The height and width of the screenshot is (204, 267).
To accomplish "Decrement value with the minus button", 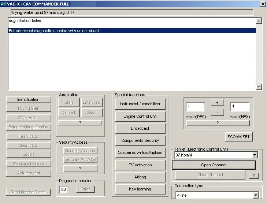I will coord(217,113).
